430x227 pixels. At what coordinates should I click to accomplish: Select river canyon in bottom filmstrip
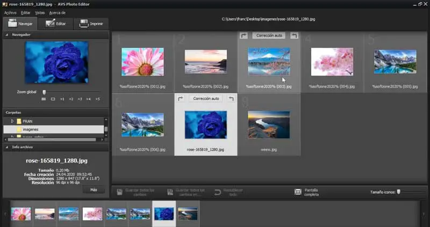point(188,214)
